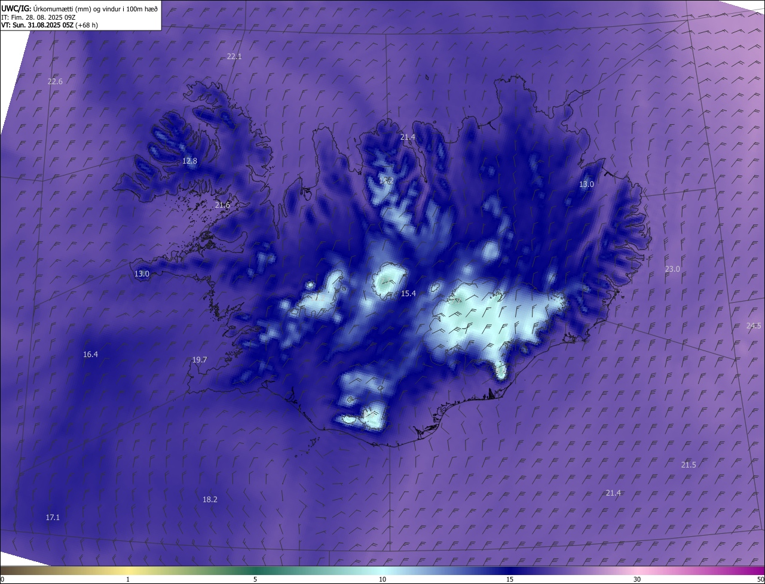This screenshot has height=584, width=765.
Task: Click the 15.4 value in central Iceland
Action: tap(408, 293)
